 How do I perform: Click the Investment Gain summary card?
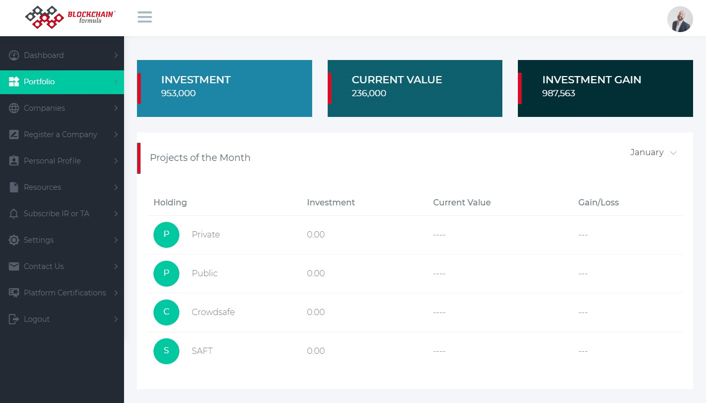[x=605, y=88]
